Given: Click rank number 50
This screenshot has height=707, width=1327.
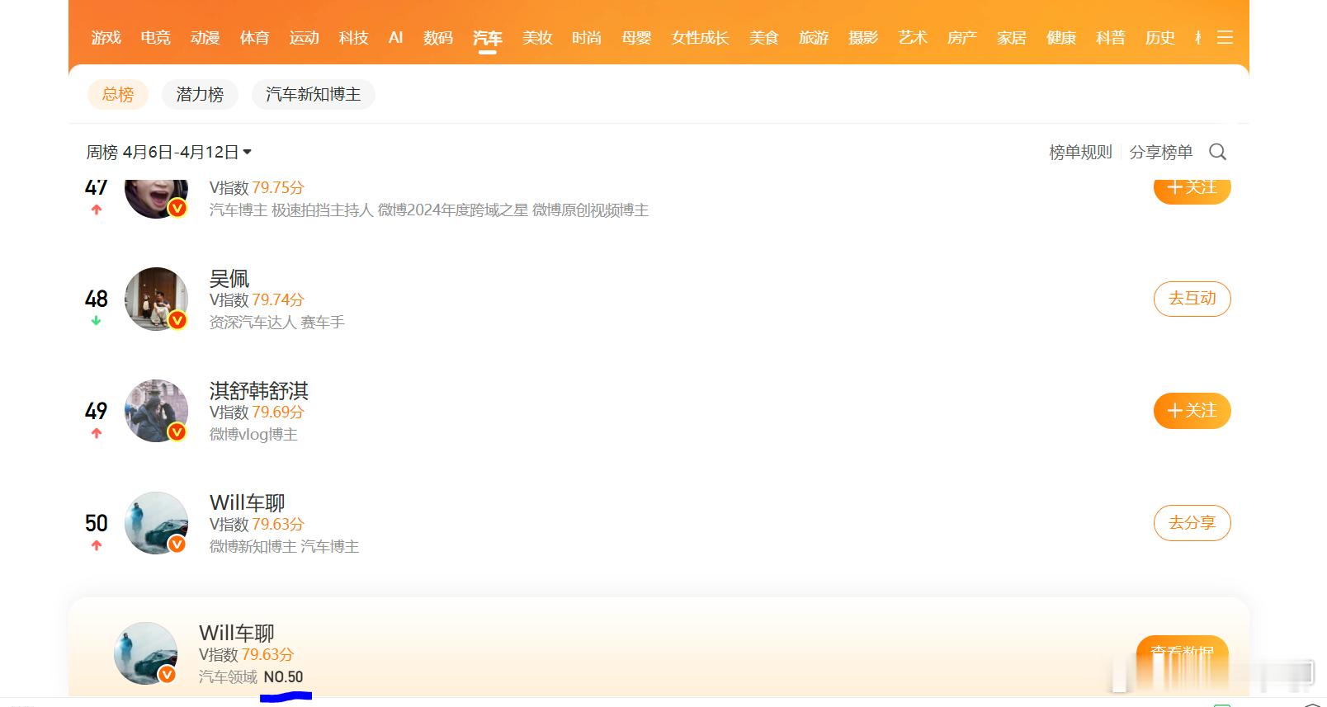Looking at the screenshot, I should tap(97, 523).
